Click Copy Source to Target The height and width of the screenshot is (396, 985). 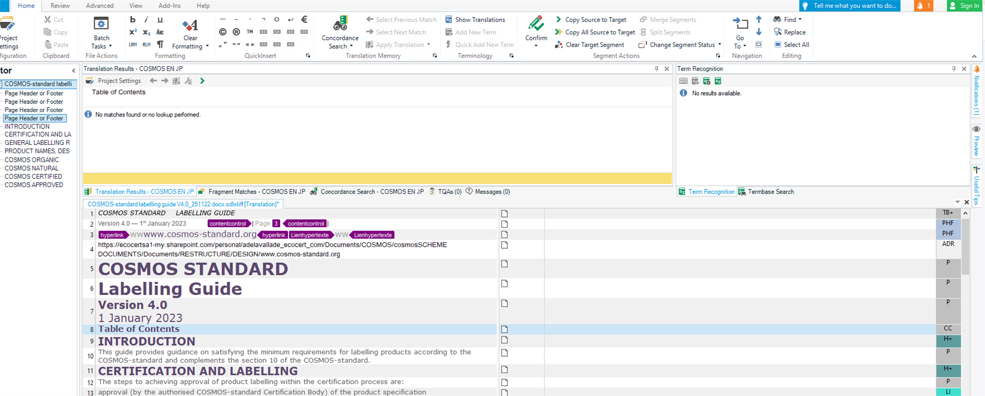click(x=590, y=20)
